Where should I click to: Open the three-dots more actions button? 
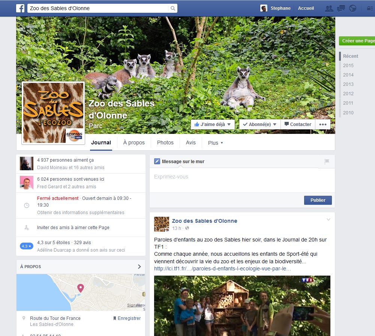click(322, 124)
